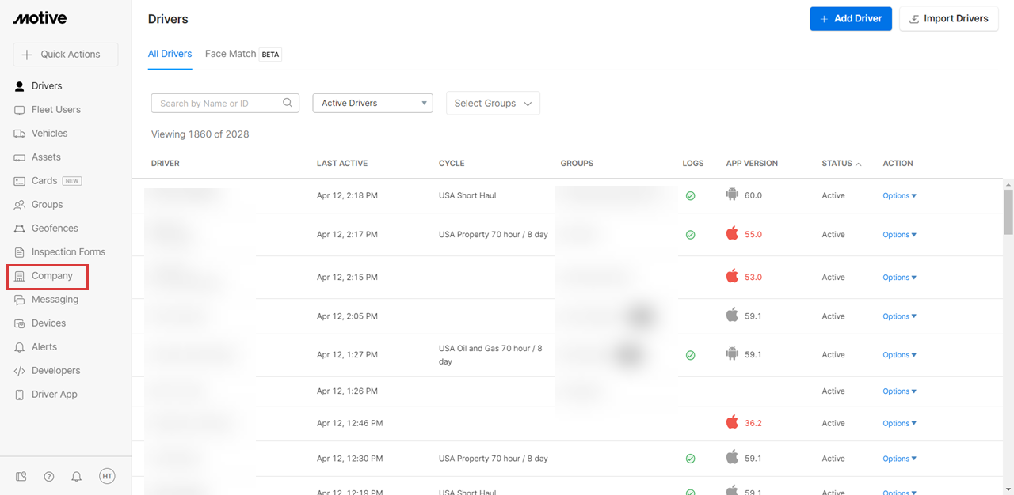Open the Groups section

point(47,205)
